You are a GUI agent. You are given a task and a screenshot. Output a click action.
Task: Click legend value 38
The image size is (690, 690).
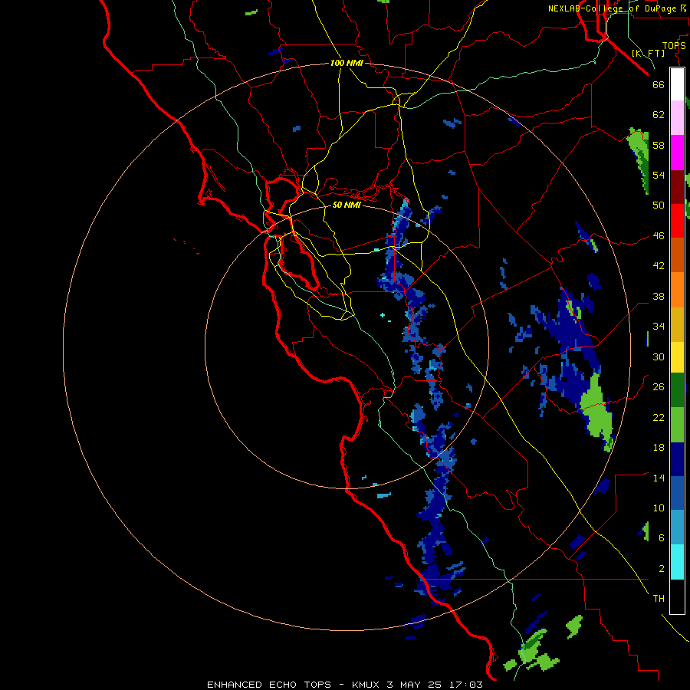(x=659, y=296)
